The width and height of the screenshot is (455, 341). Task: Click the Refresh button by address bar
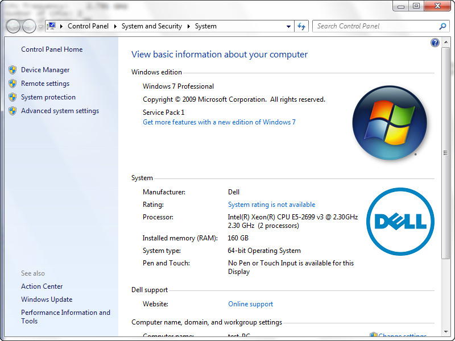point(301,26)
